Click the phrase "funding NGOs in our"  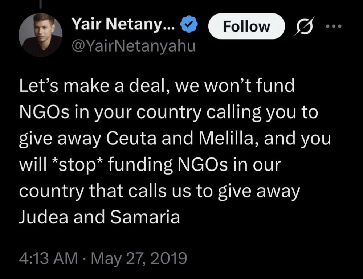(194, 165)
